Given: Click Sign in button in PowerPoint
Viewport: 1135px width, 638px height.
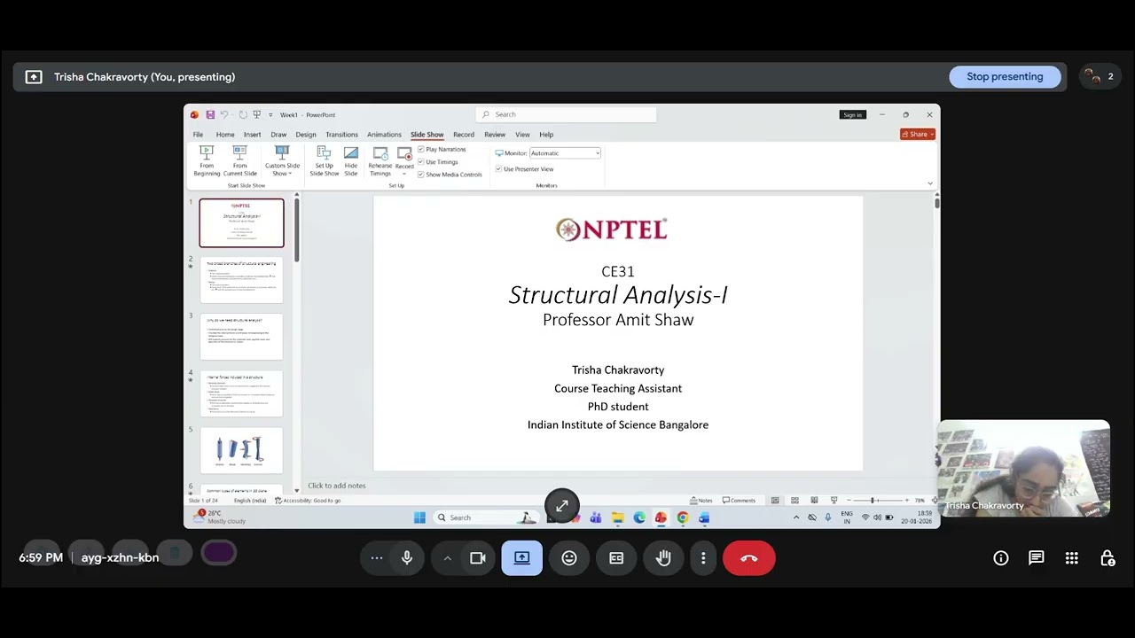Looking at the screenshot, I should [x=852, y=114].
